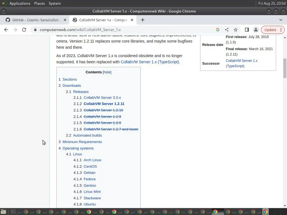Viewport: 287px width, 215px height.
Task: Go to struck-through CollabVM Server 1.2.8
Action: pyautogui.click(x=102, y=123)
